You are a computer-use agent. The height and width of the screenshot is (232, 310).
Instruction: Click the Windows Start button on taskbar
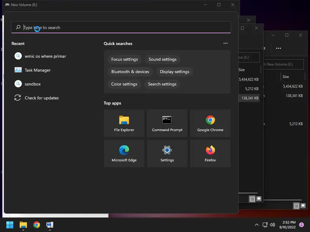coord(10,225)
